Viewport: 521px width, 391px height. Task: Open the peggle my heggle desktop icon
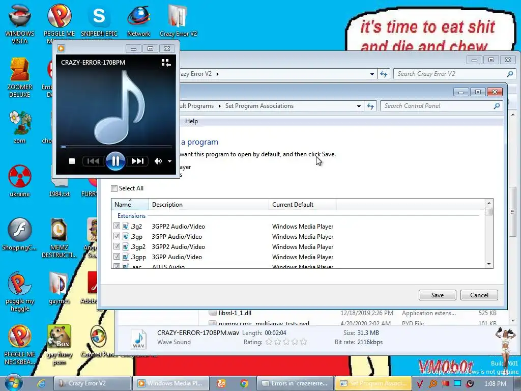tap(20, 292)
